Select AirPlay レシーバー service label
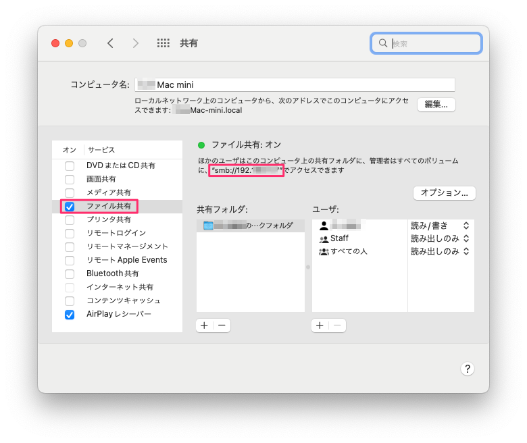527x443 pixels. [x=119, y=314]
